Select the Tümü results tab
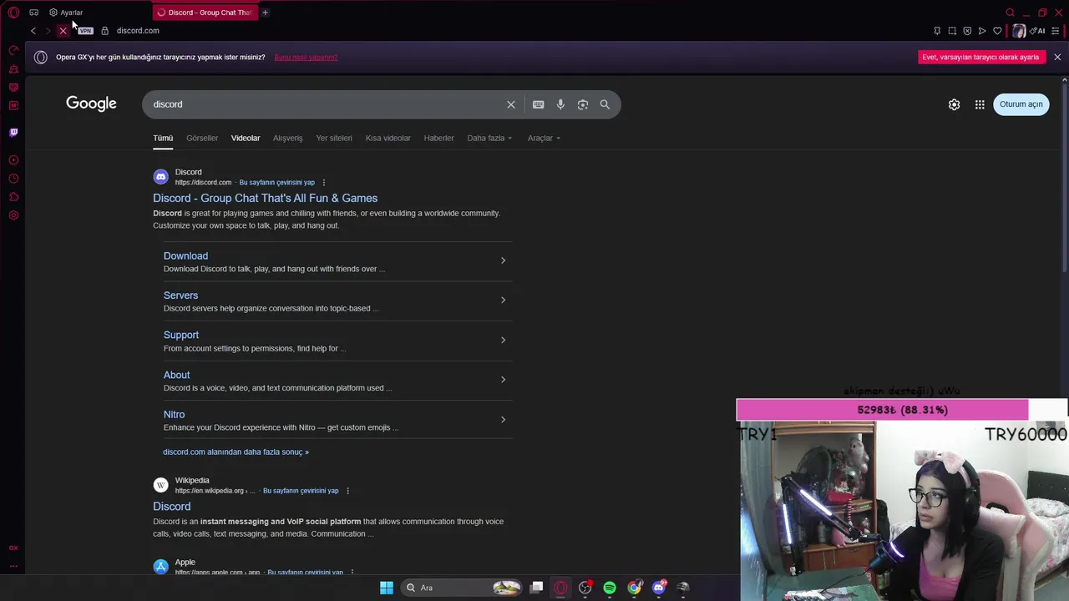1069x601 pixels. tap(163, 139)
